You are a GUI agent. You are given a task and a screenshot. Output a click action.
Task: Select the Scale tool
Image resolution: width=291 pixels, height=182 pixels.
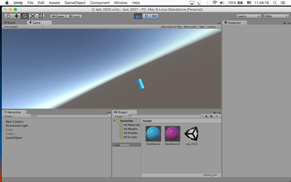tap(33, 16)
